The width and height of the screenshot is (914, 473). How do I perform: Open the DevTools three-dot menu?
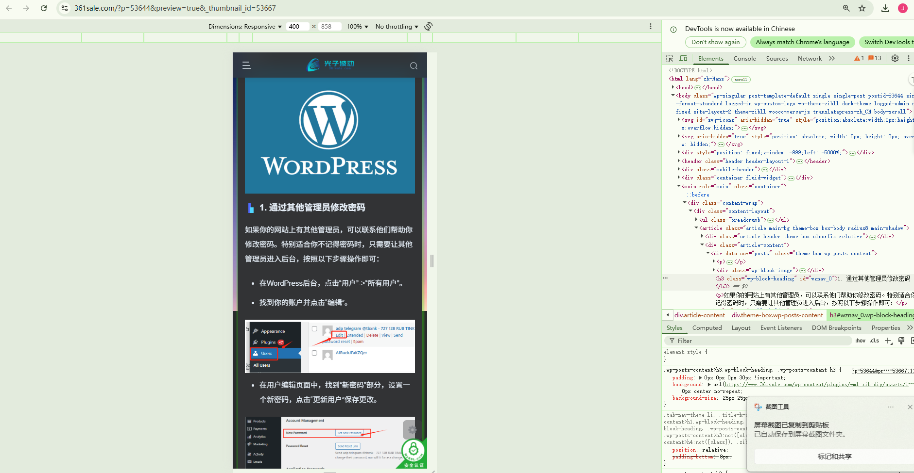pos(909,58)
